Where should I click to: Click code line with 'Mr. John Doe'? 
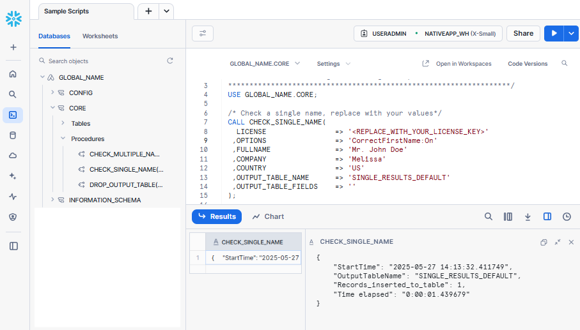click(x=320, y=149)
